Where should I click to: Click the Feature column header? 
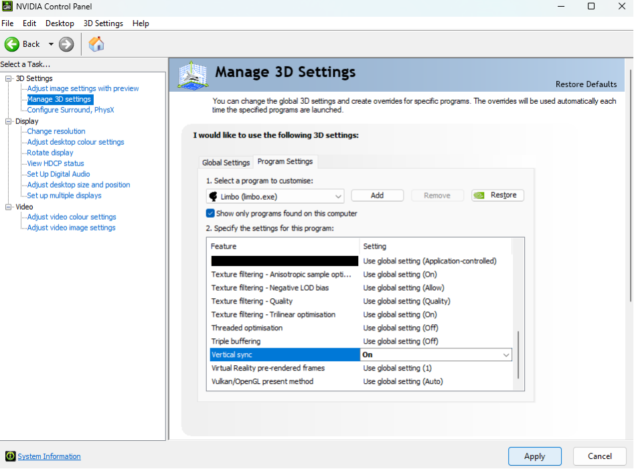point(283,246)
